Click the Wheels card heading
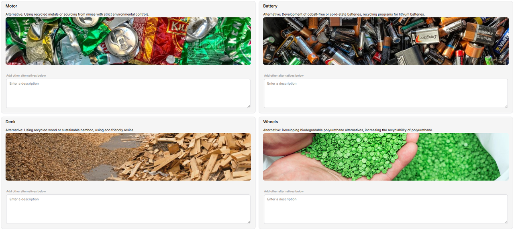Image resolution: width=514 pixels, height=230 pixels. [271, 122]
